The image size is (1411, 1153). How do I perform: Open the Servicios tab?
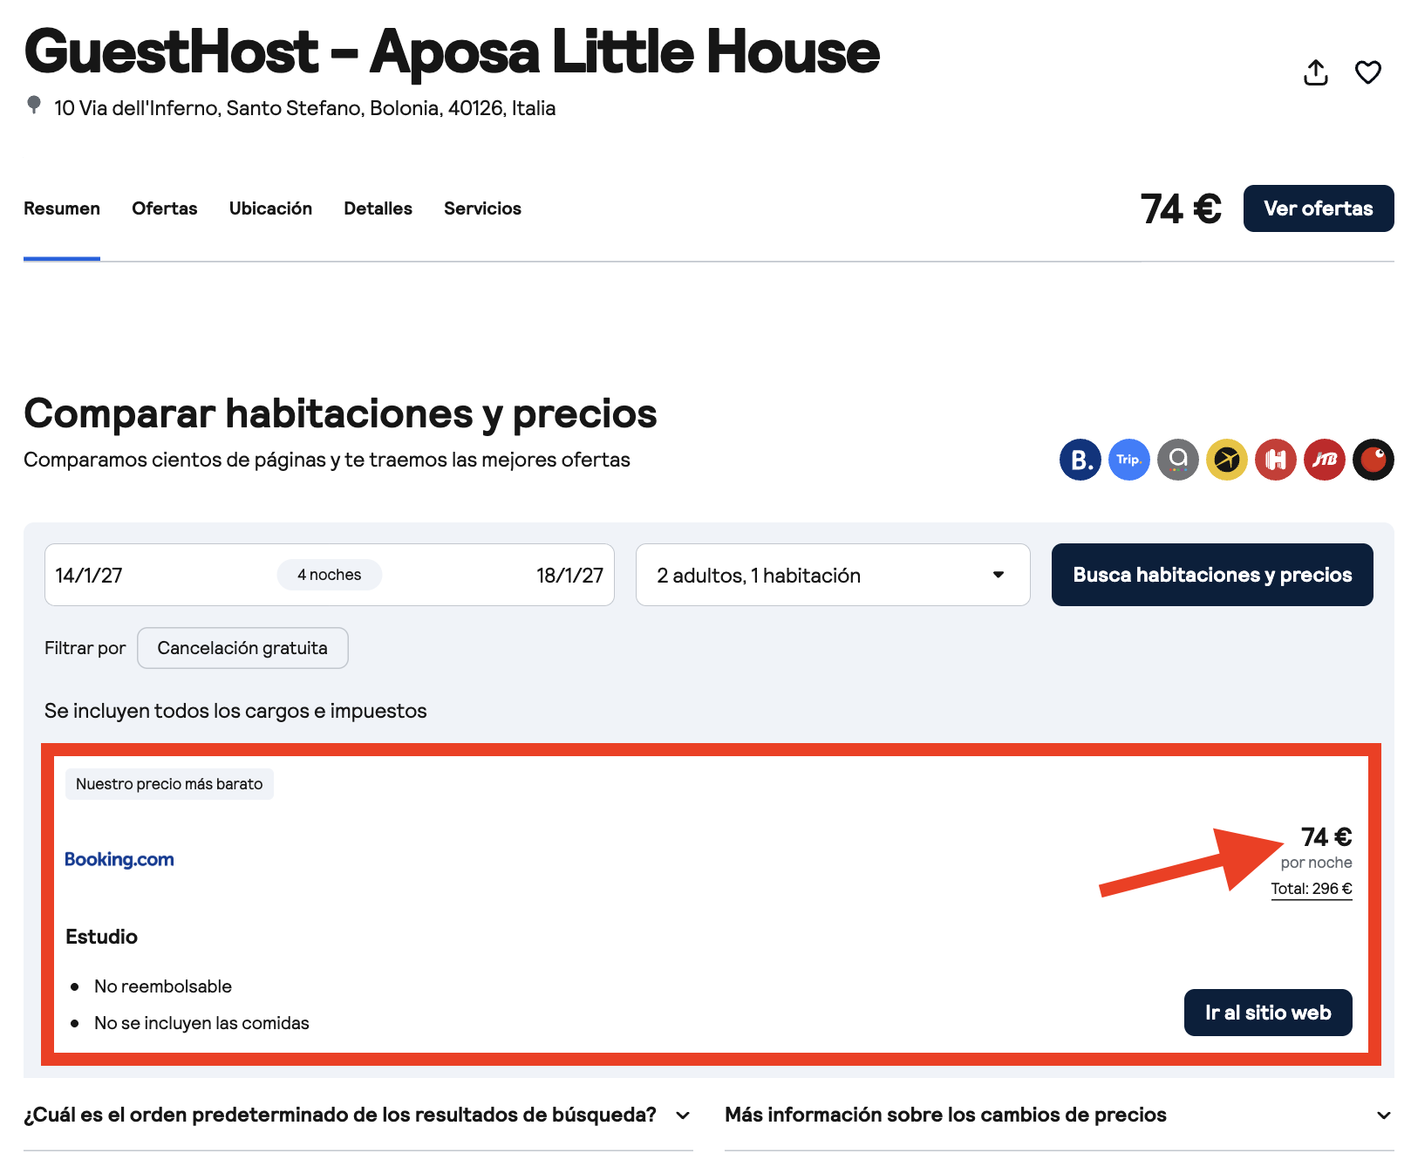482,208
